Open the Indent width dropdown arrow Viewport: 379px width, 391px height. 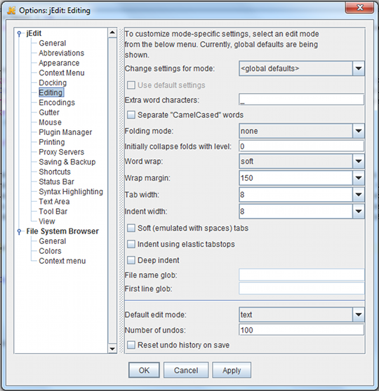click(x=359, y=212)
